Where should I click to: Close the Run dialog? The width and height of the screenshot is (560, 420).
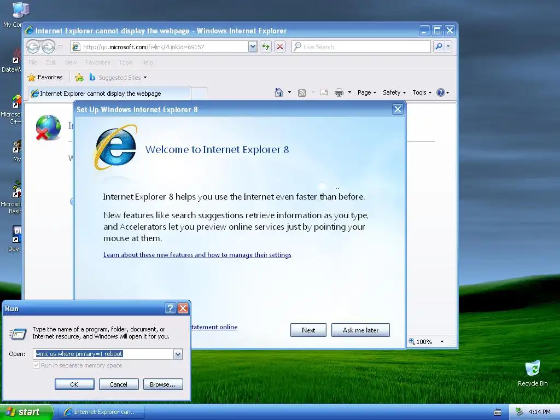pyautogui.click(x=183, y=308)
